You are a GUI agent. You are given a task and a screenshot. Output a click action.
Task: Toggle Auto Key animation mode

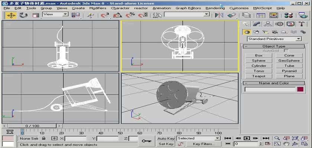click(x=166, y=138)
